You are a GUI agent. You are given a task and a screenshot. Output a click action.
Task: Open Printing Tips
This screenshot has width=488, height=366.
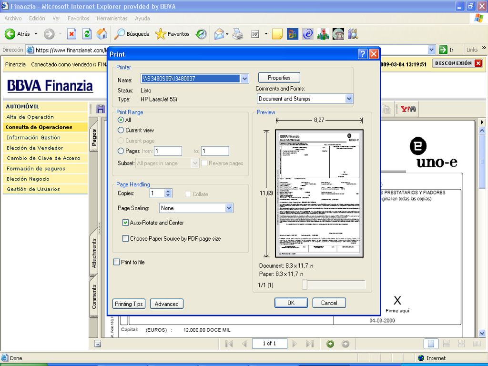(129, 304)
